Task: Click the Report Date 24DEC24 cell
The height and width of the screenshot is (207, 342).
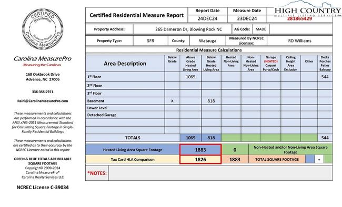Action: (207, 18)
